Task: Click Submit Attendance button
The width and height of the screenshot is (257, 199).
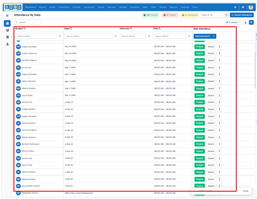Action: tap(242, 15)
